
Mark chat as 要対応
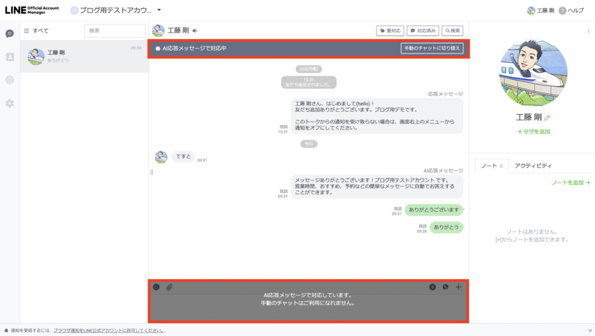(x=390, y=31)
